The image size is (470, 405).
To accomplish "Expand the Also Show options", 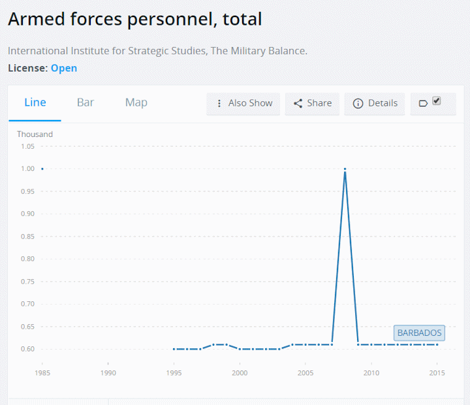I will click(x=243, y=103).
